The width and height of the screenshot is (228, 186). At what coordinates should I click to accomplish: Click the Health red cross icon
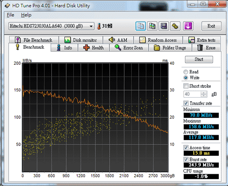click(x=86, y=48)
